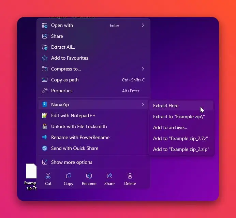Choose Rename with PowerRename
Viewport: 236px width, 218px height.
93,137
